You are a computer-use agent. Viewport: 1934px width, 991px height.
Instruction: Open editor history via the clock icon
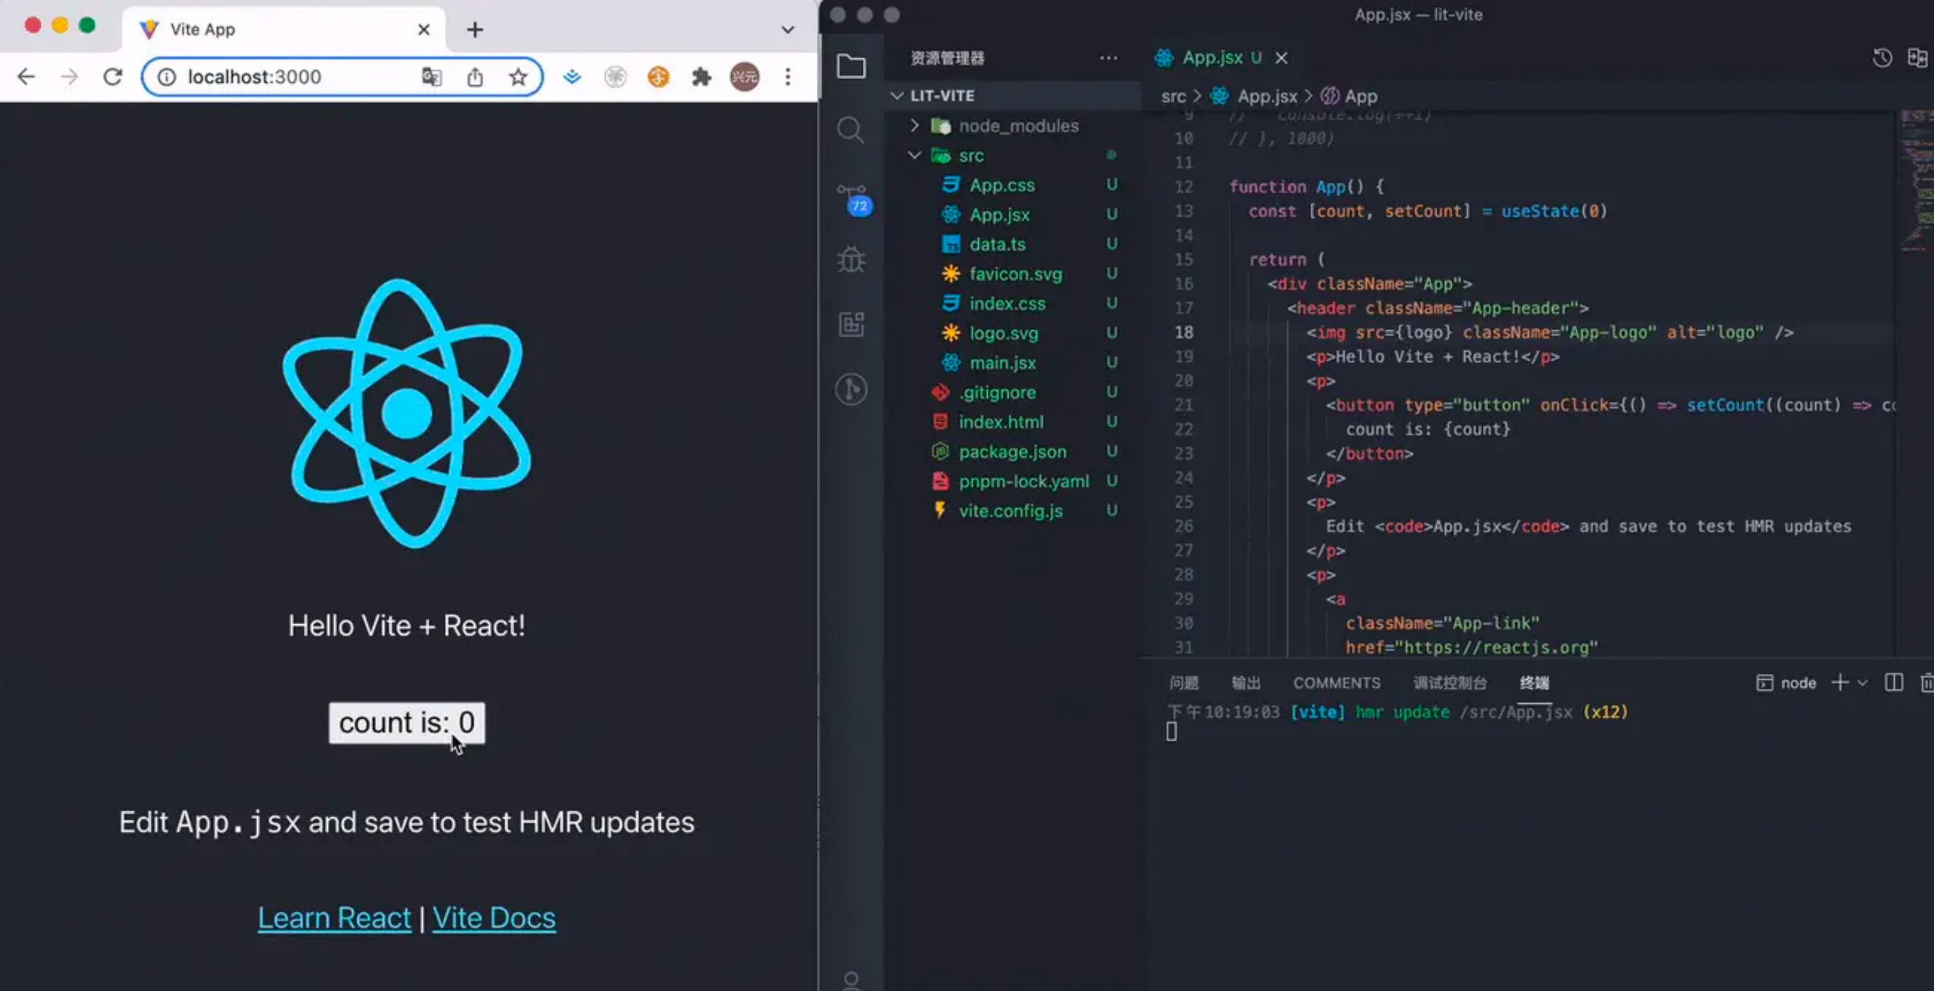tap(1882, 58)
